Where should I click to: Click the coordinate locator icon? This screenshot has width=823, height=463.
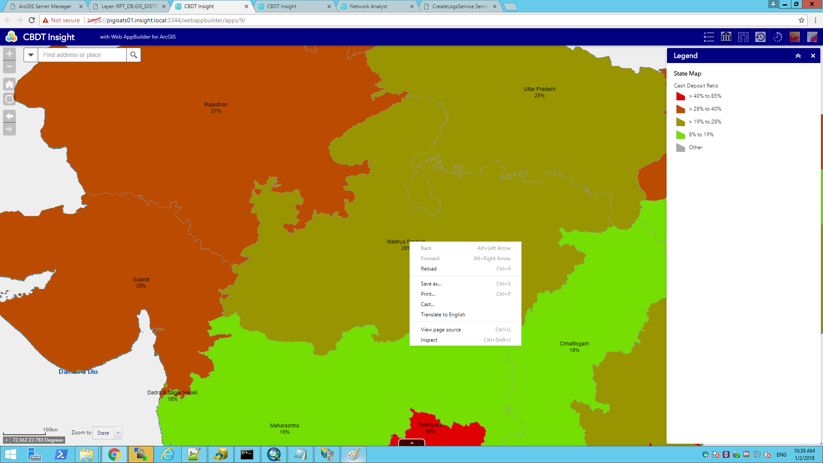[7, 440]
